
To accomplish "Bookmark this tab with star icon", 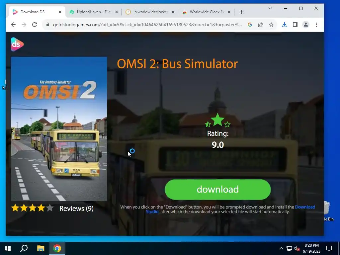I will (x=271, y=25).
